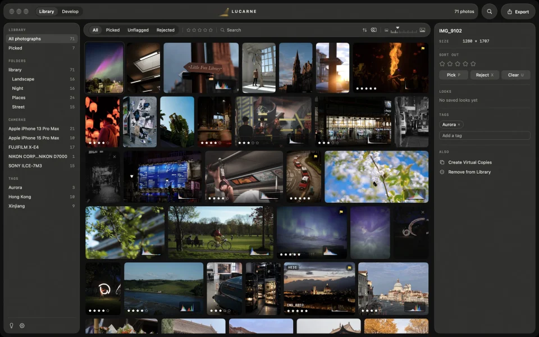This screenshot has height=337, width=539.
Task: Open the Landscape folder
Action: (42, 79)
